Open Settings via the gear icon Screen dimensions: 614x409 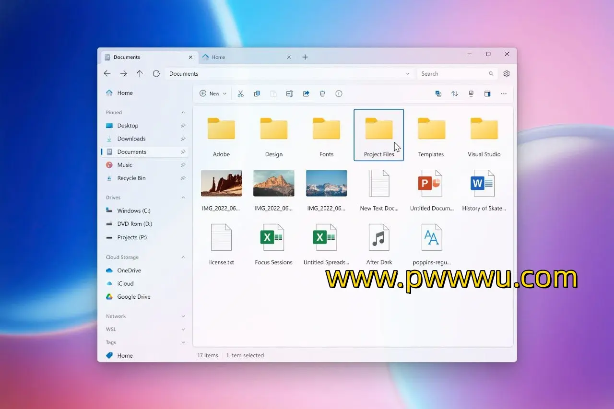coord(507,74)
